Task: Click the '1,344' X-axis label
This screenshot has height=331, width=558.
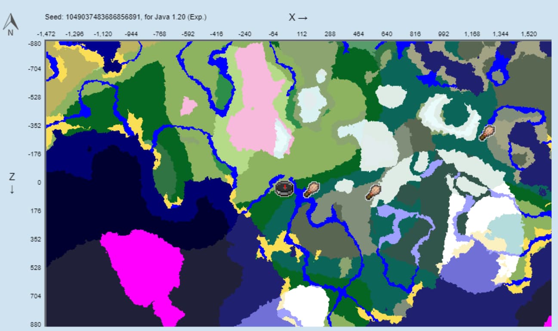Action: pos(500,34)
